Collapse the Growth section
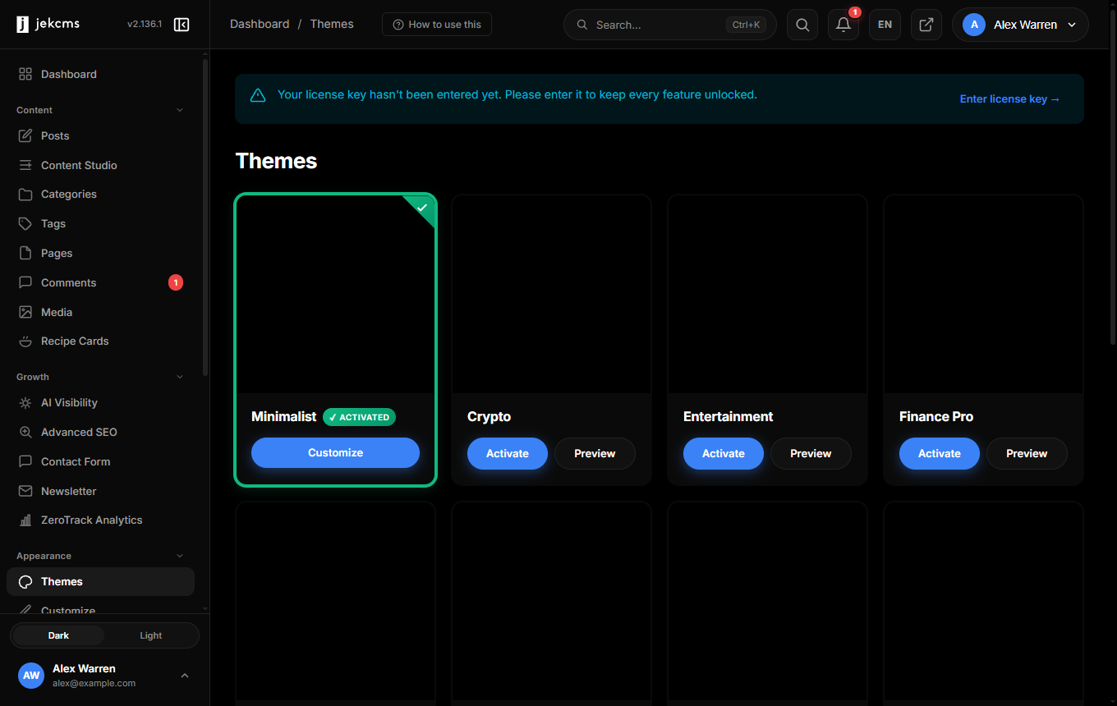1117x706 pixels. coord(180,377)
